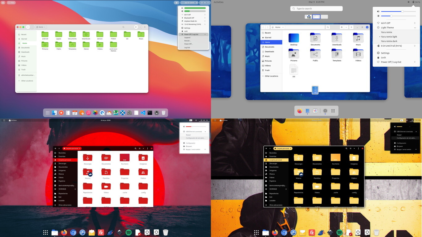Screen dimensions: 422x237
Task: Launch the Terminal from the macOS-style dock
Action: click(150, 113)
